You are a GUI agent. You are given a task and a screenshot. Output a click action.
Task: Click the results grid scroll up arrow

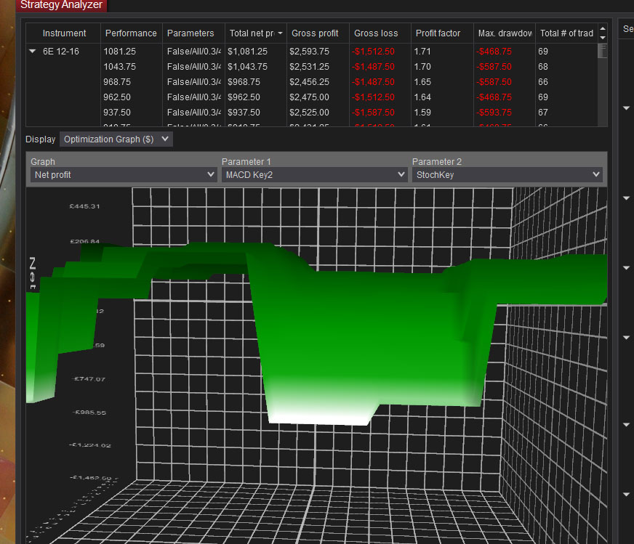point(603,28)
